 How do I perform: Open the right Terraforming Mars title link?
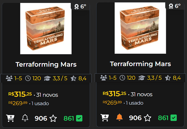[x=140, y=64]
